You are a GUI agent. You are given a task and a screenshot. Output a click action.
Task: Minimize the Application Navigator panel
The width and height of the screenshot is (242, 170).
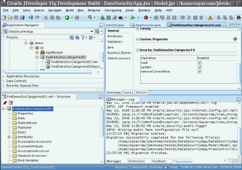[101, 25]
